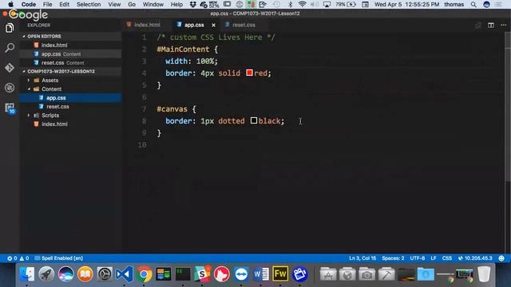Expand the Scripts folder
The image size is (511, 287).
point(50,115)
